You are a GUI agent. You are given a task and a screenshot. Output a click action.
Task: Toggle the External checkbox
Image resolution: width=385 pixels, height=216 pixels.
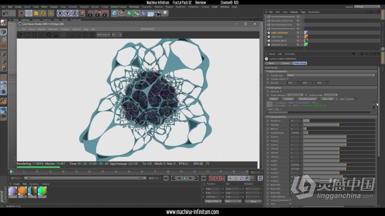[x=281, y=91]
